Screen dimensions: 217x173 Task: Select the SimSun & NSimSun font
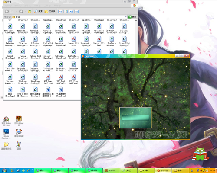point(112,42)
